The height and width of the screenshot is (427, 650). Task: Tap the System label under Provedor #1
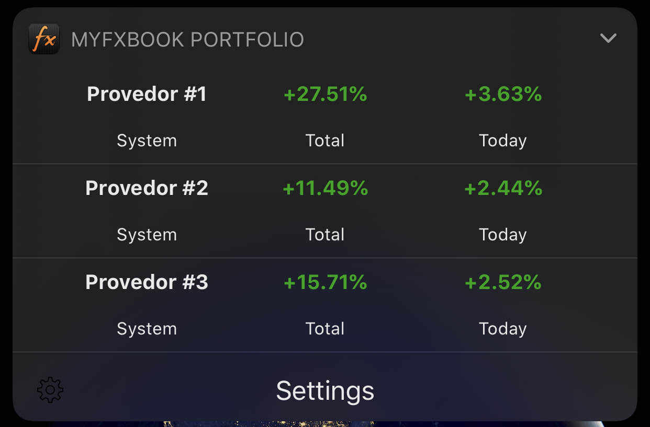pyautogui.click(x=147, y=141)
